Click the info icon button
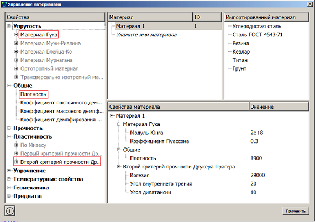The image size is (315, 222). [x=10, y=211]
